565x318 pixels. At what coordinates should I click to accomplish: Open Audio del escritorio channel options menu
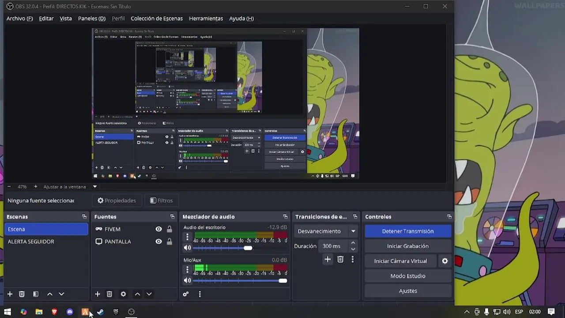coord(187,237)
